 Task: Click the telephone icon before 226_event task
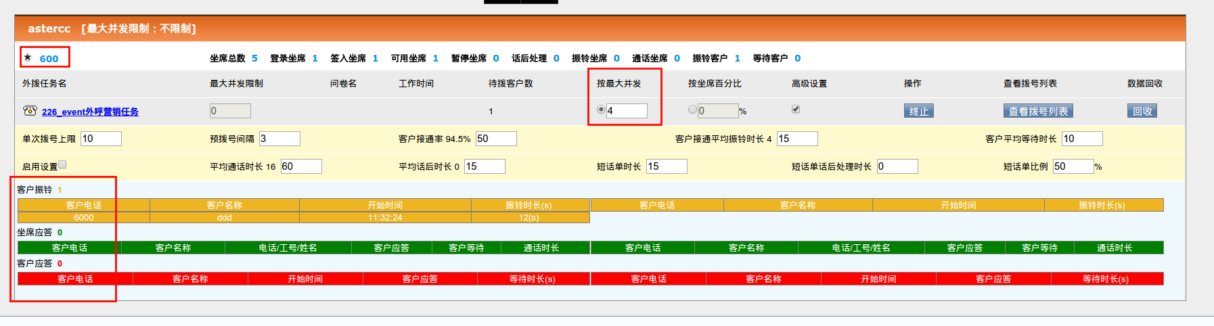pyautogui.click(x=30, y=111)
